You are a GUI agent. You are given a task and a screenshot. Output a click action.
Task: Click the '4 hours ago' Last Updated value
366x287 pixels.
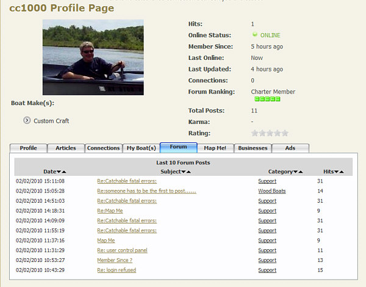(267, 69)
